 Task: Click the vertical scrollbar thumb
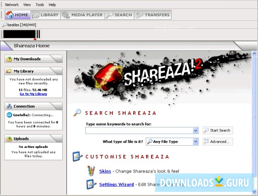[254, 116]
